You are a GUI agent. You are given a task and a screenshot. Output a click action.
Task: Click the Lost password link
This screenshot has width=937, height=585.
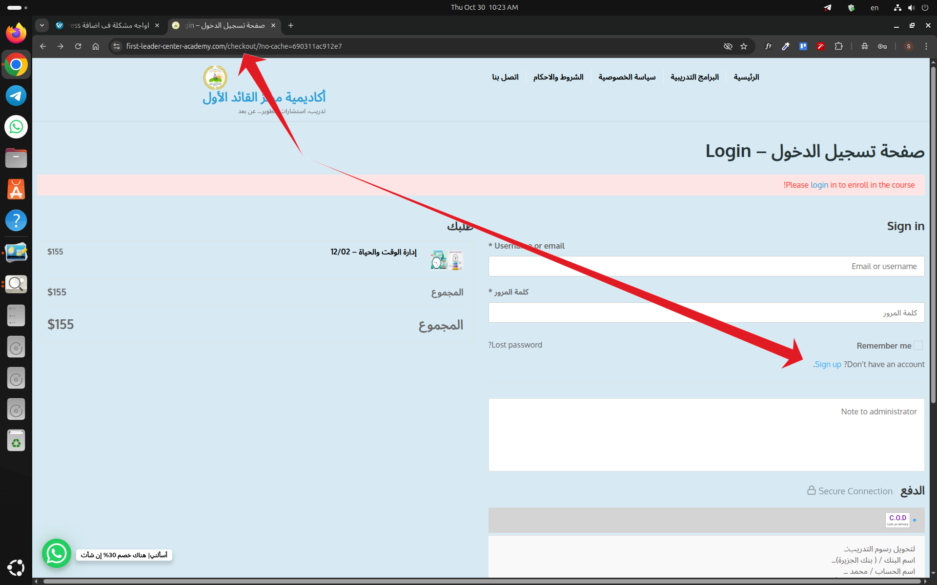tap(516, 345)
